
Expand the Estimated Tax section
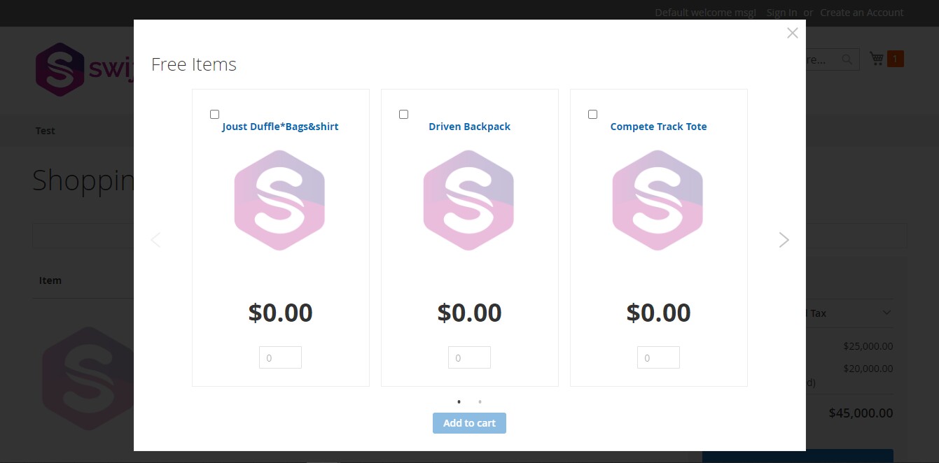point(886,313)
